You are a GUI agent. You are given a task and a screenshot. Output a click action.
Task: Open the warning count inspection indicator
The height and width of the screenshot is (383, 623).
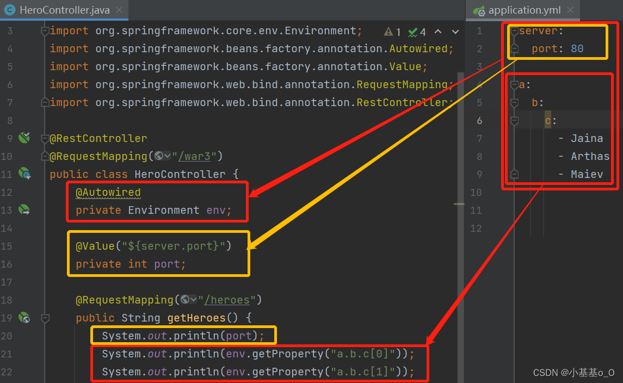coord(392,32)
